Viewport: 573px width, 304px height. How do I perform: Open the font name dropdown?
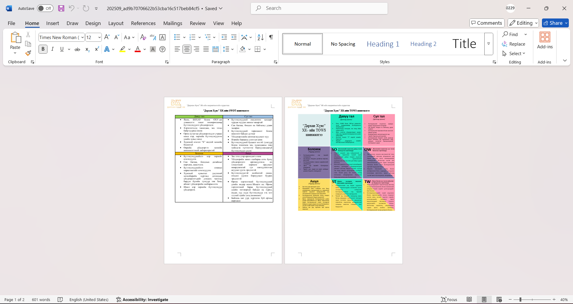82,37
